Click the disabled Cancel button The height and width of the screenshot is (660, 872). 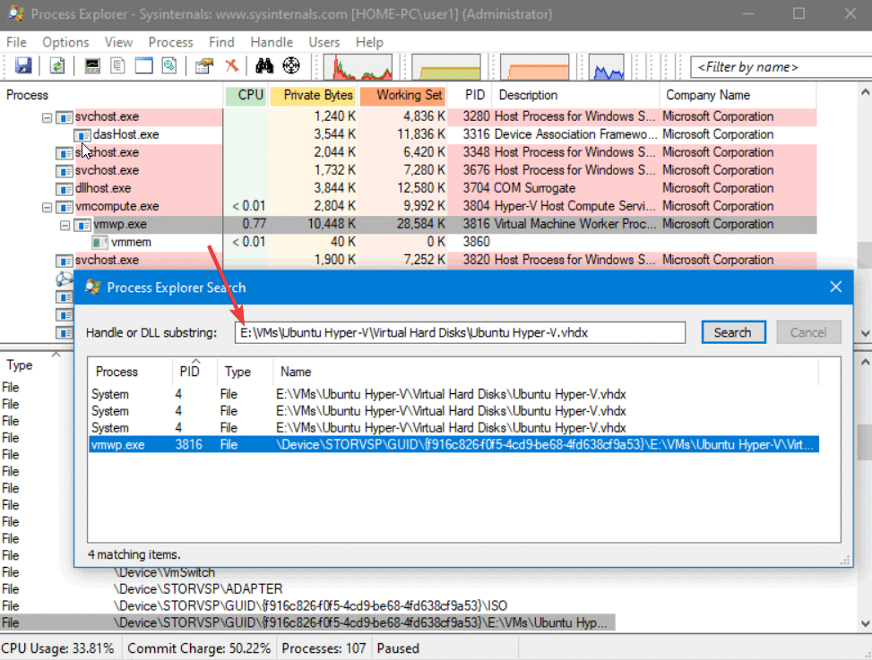pos(808,331)
